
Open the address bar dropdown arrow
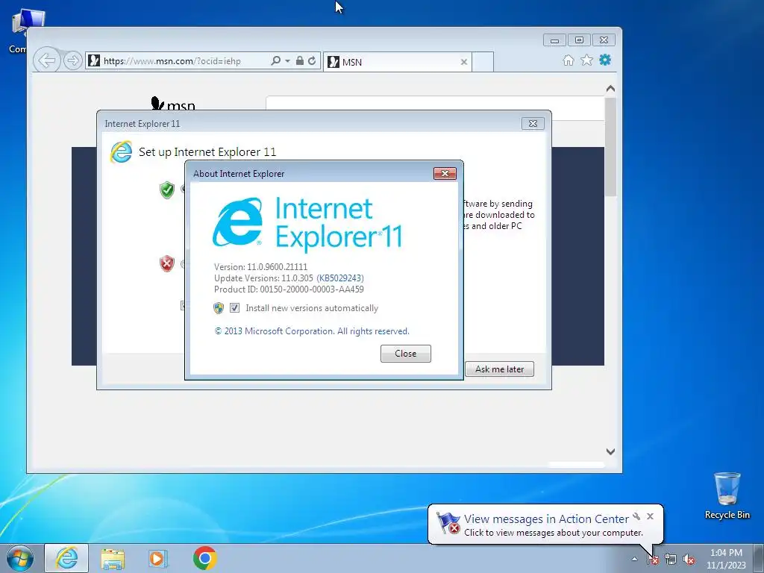click(x=287, y=61)
